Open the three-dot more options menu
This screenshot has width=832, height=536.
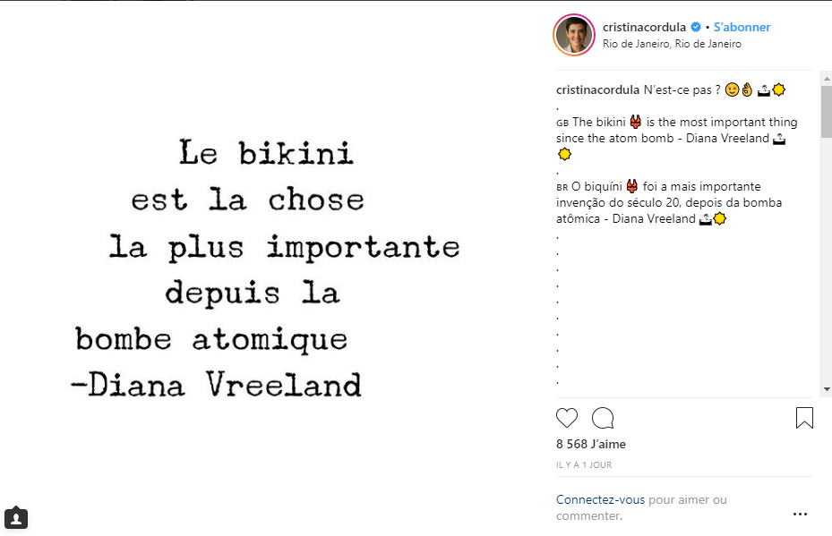coord(800,515)
